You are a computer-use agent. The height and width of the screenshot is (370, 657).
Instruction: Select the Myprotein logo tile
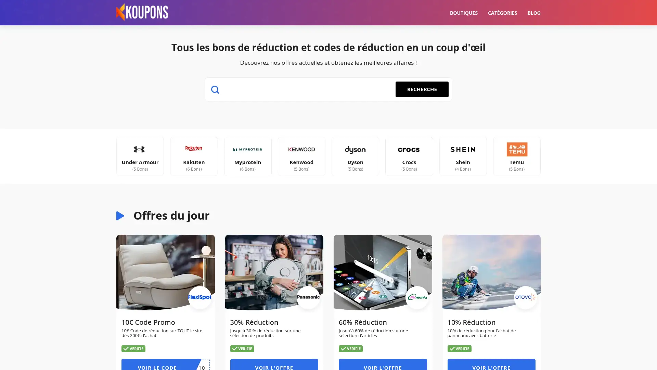[248, 156]
